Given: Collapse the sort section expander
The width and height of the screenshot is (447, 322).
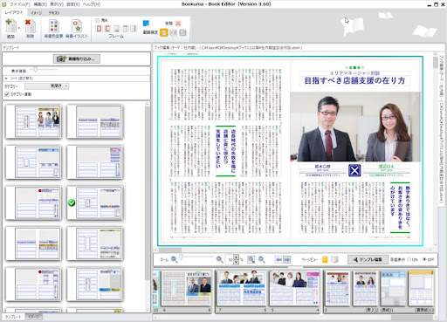Looking at the screenshot, I should (6, 79).
